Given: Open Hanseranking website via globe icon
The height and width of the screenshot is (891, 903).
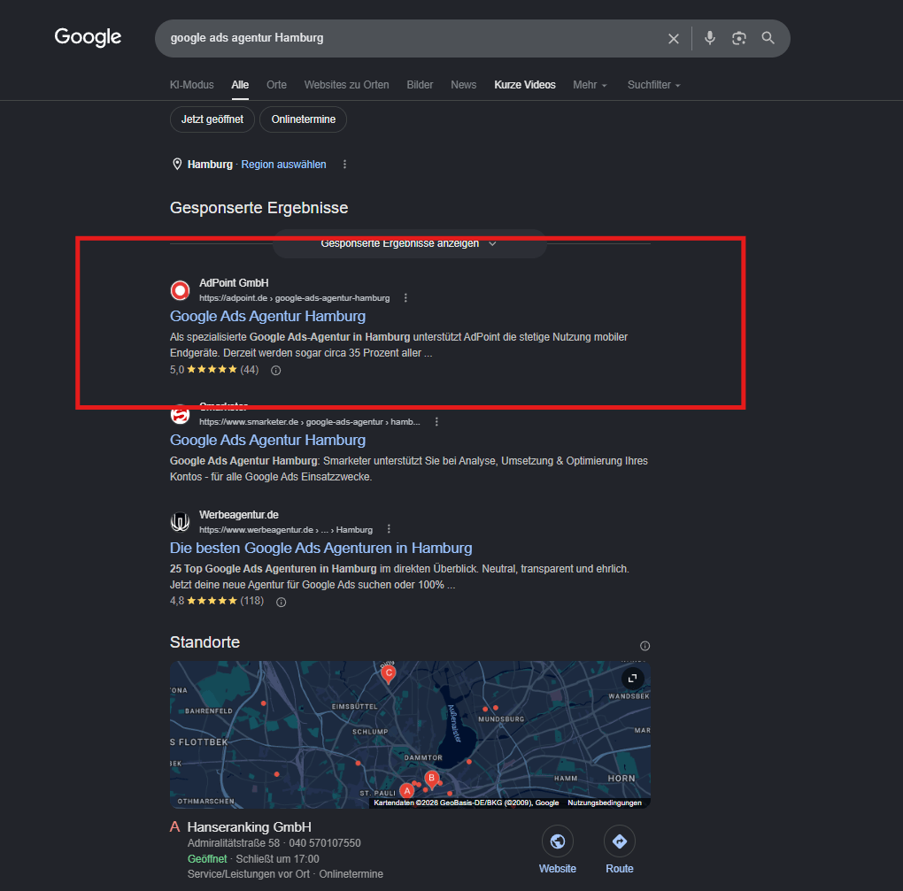Looking at the screenshot, I should [558, 841].
